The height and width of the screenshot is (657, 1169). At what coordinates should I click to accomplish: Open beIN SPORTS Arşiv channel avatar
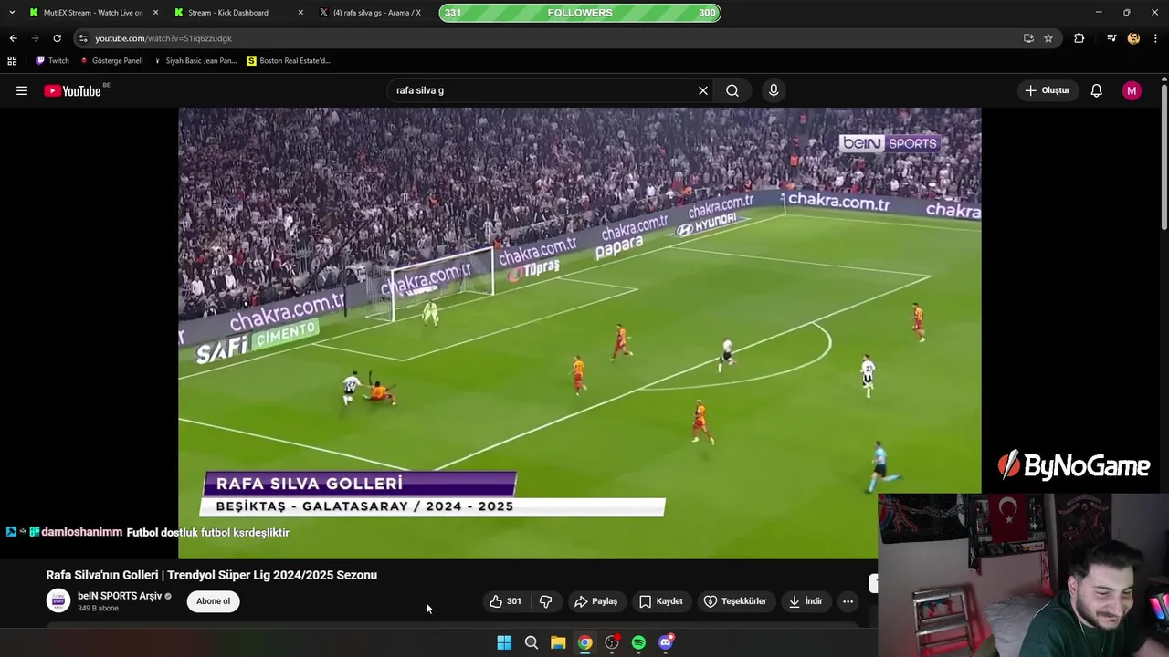pyautogui.click(x=58, y=601)
